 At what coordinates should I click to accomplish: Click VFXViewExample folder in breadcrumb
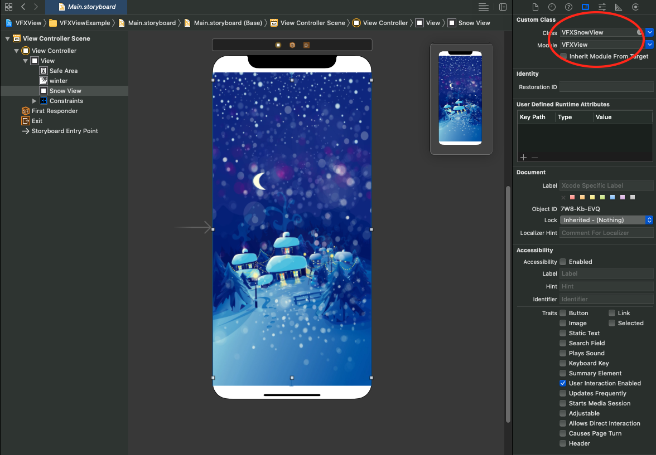(x=80, y=23)
